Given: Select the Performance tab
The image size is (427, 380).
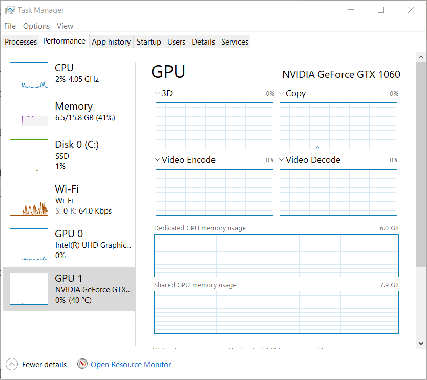Looking at the screenshot, I should pyautogui.click(x=65, y=41).
